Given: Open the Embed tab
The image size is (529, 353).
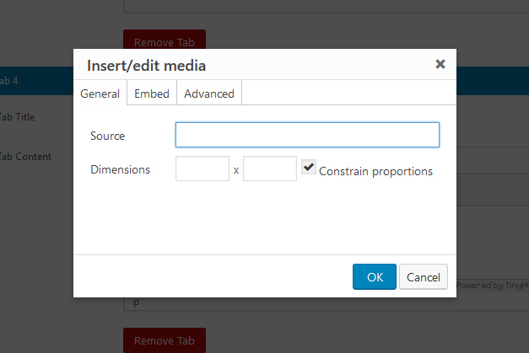Looking at the screenshot, I should pyautogui.click(x=152, y=94).
